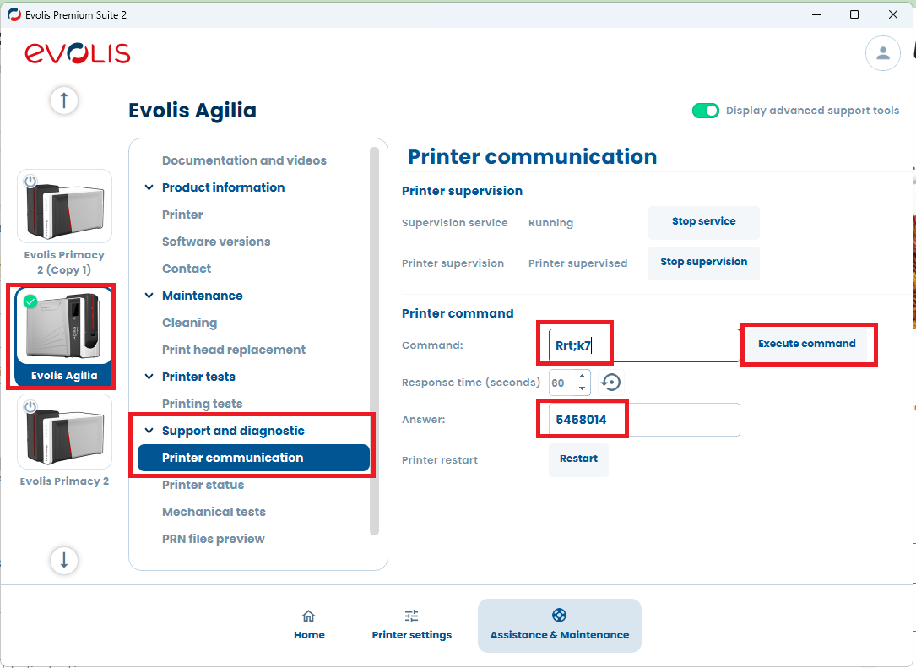
Task: Click the Printer communication heading
Action: click(x=532, y=156)
